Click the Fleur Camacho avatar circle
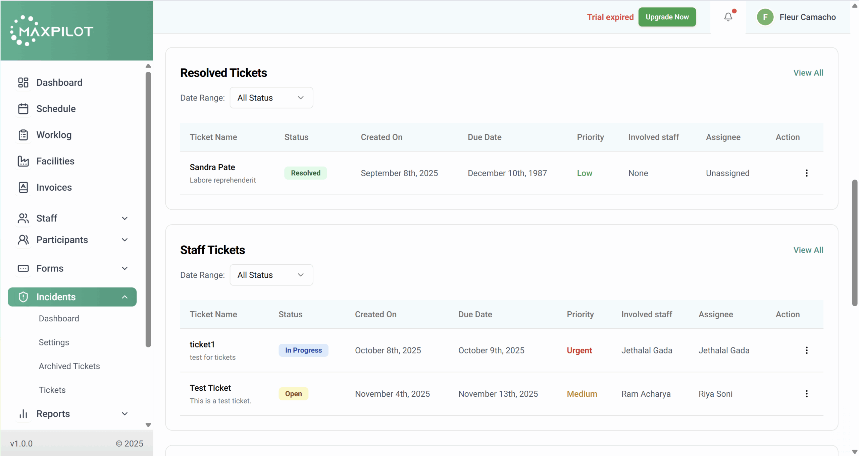The image size is (859, 456). point(765,17)
